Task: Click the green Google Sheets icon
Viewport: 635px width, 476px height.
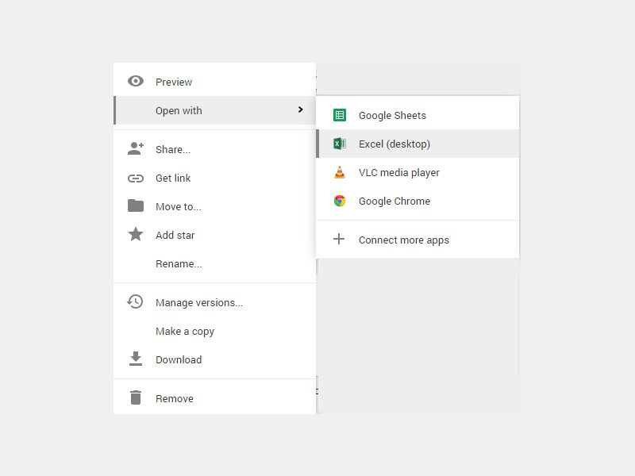Action: pyautogui.click(x=340, y=115)
